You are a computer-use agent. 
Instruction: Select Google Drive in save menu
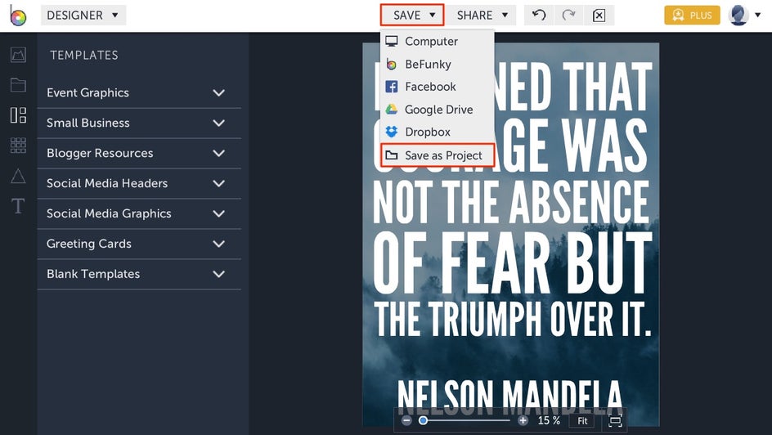438,110
